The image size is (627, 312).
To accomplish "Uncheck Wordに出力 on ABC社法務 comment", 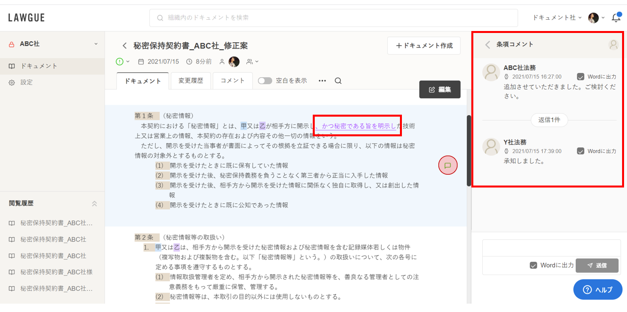I will click(x=581, y=77).
